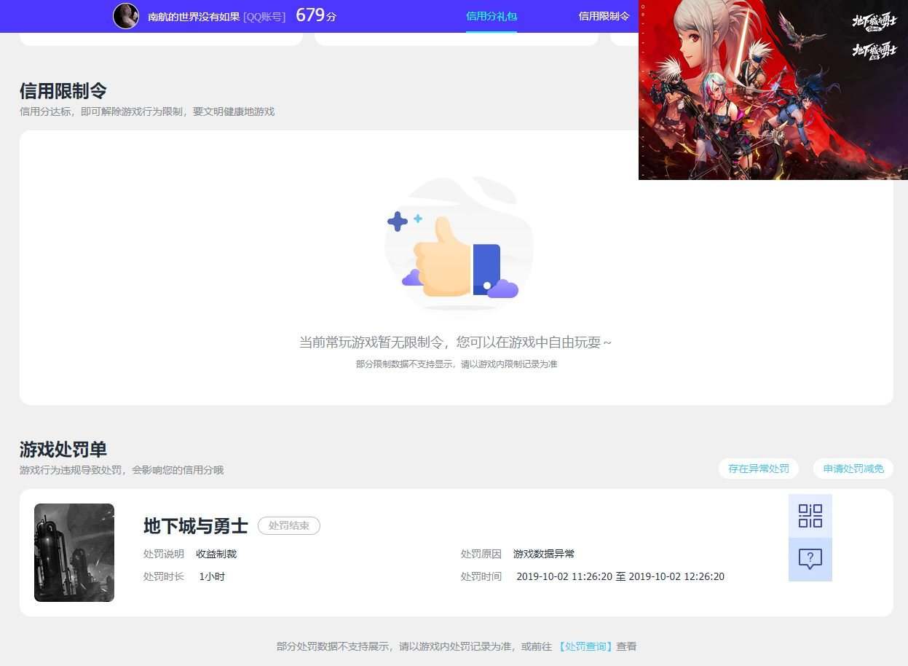Switch to the 信用限制令 tab in header

(x=604, y=16)
